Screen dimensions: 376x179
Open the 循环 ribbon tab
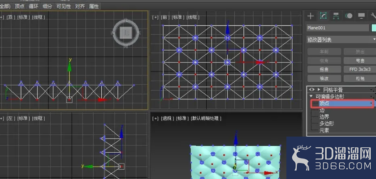(x=34, y=6)
